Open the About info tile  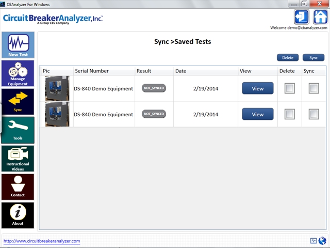18,215
